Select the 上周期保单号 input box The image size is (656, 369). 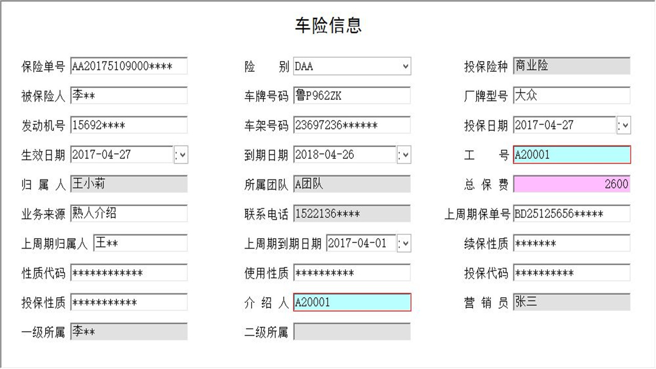[x=571, y=214]
